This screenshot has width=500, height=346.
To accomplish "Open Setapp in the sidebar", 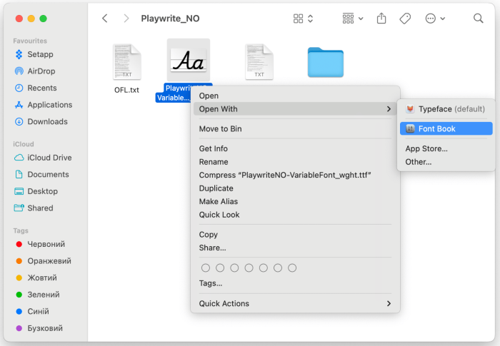I will coord(34,54).
